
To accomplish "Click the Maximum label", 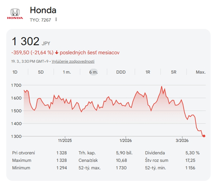I will tap(22, 160).
